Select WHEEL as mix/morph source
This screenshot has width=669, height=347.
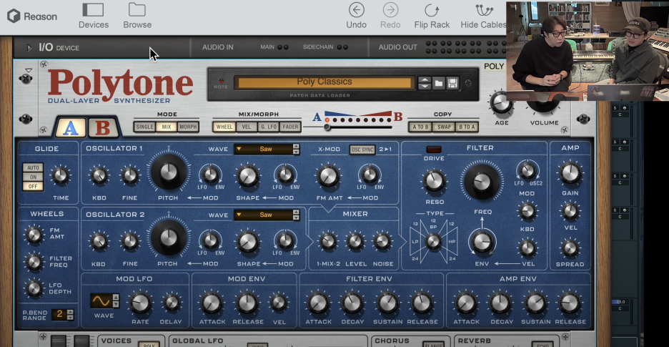pos(224,127)
